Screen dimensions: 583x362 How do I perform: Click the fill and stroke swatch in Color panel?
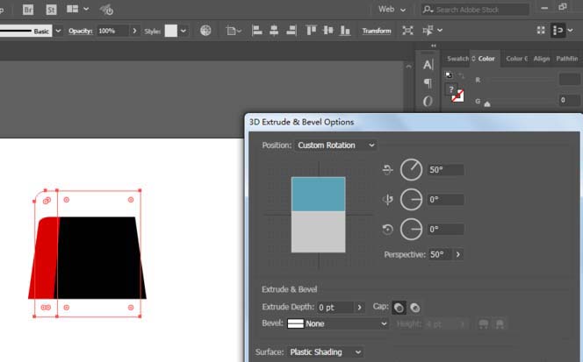pyautogui.click(x=454, y=93)
